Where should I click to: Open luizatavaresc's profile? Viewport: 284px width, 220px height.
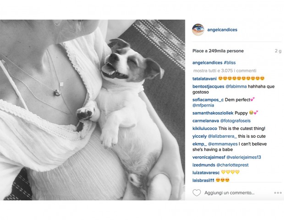(x=206, y=173)
